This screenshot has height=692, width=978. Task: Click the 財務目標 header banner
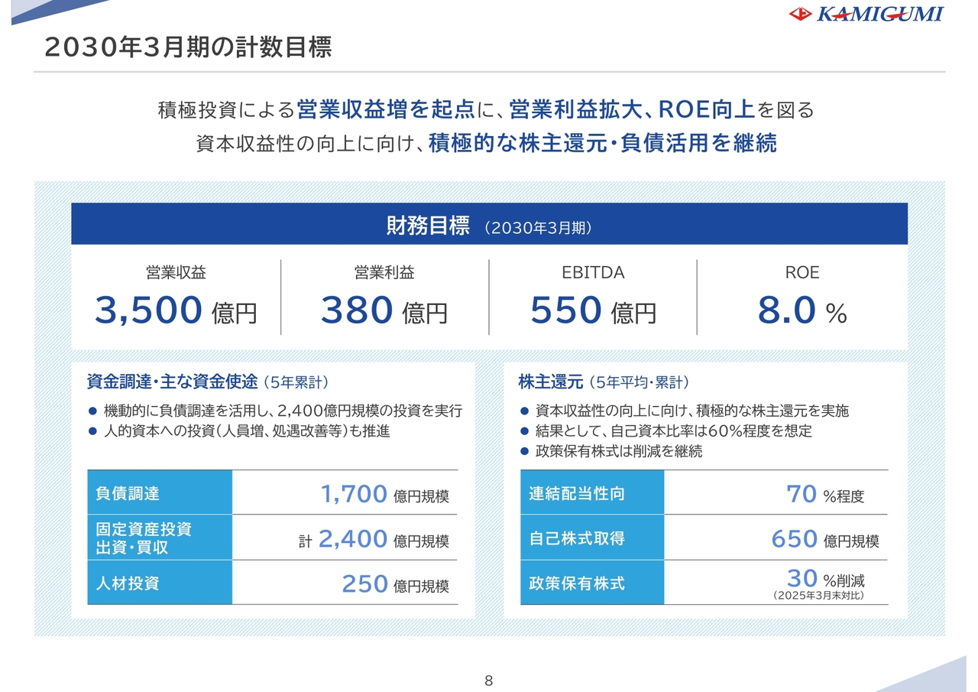click(x=489, y=224)
